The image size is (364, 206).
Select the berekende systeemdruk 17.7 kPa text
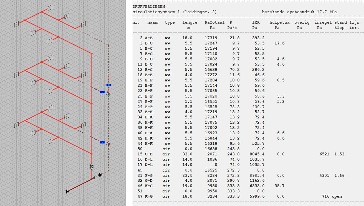point(299,12)
